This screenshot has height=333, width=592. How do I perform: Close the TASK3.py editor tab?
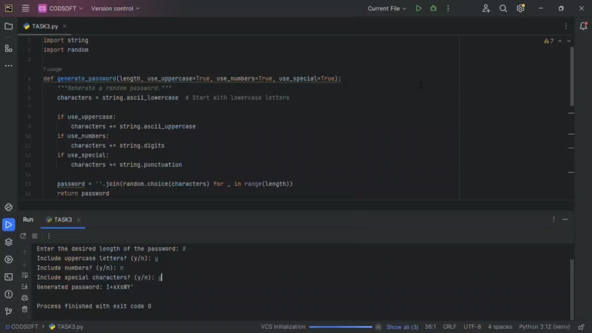[x=65, y=26]
